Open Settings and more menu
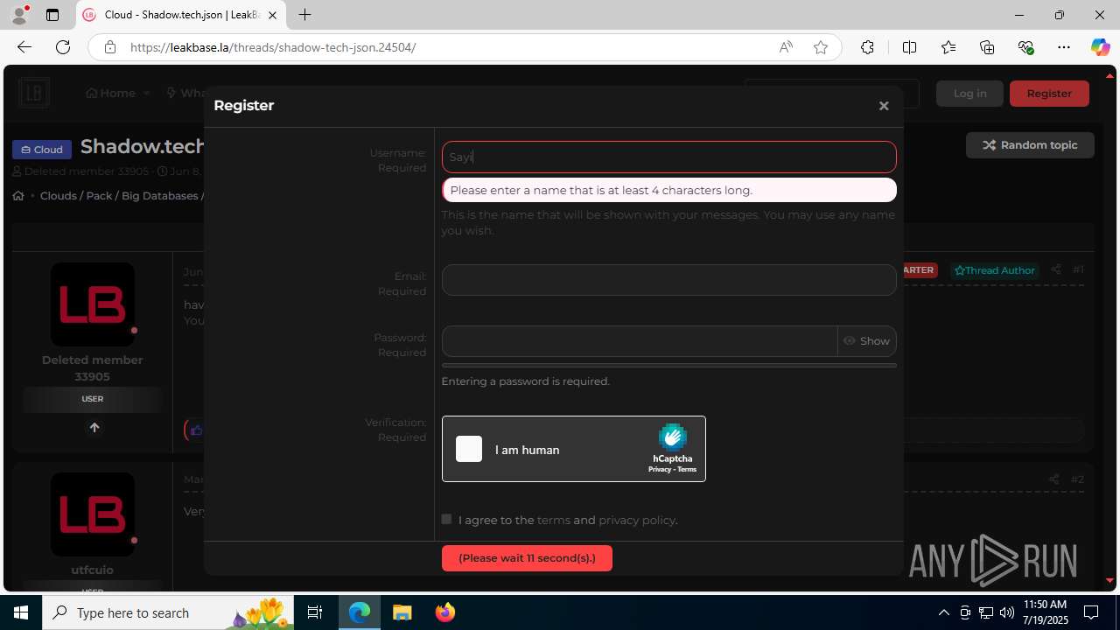Screen dimensions: 1120x630 click(x=1064, y=47)
